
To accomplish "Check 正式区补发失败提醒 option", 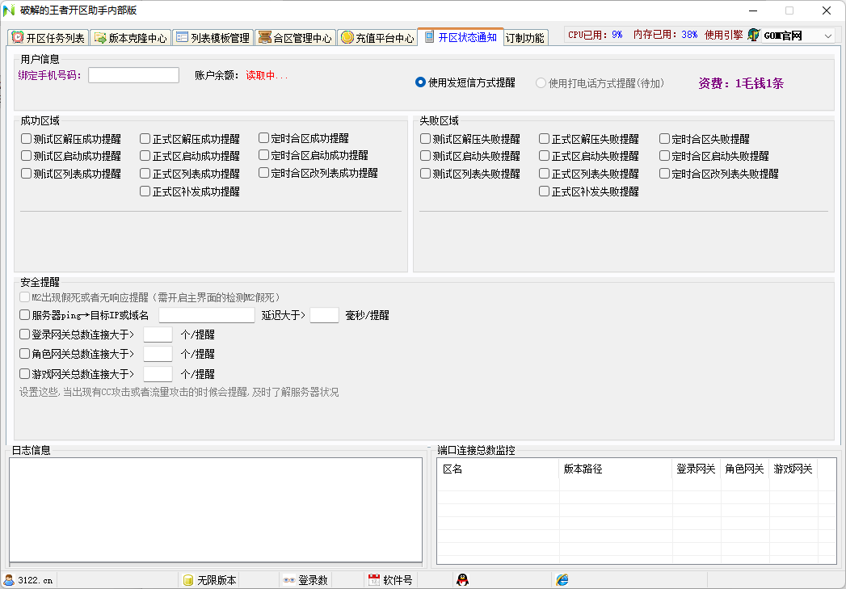I will pyautogui.click(x=545, y=192).
